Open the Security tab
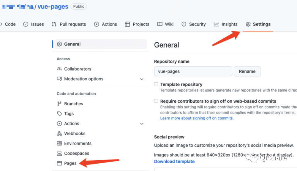Viewport: 297px width, 171px height. click(x=194, y=24)
